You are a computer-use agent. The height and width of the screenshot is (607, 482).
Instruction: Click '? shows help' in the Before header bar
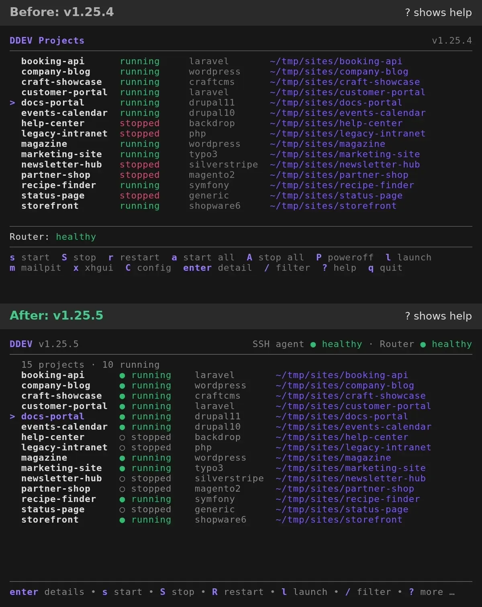click(438, 12)
